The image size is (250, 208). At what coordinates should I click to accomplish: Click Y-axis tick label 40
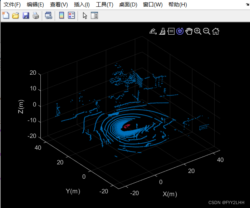point(38,148)
